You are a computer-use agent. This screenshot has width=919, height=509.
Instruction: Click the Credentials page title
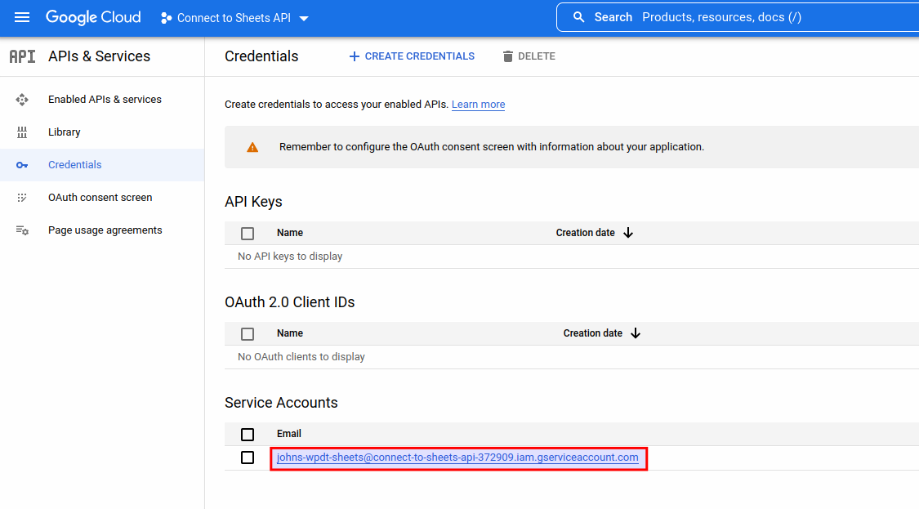[x=261, y=56]
